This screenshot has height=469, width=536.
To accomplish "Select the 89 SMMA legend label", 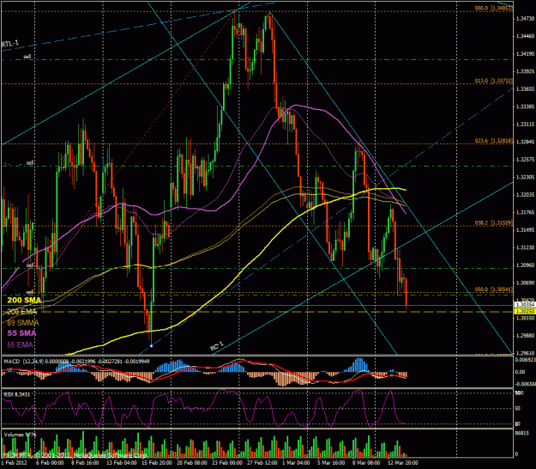I will coord(23,323).
